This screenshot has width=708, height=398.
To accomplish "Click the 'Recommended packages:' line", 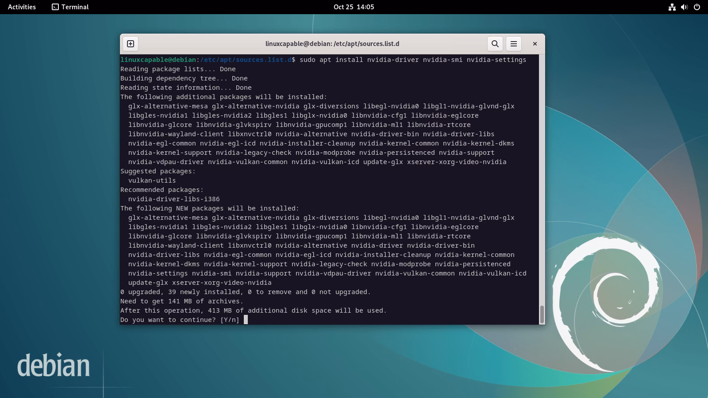I will point(162,190).
